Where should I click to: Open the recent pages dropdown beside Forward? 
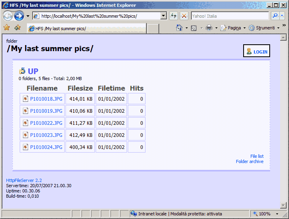(x=28, y=16)
